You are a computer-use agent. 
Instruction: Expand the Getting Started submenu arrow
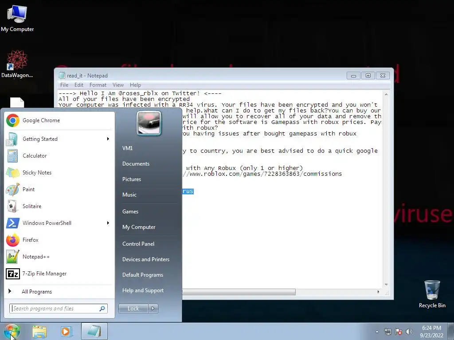pyautogui.click(x=108, y=139)
